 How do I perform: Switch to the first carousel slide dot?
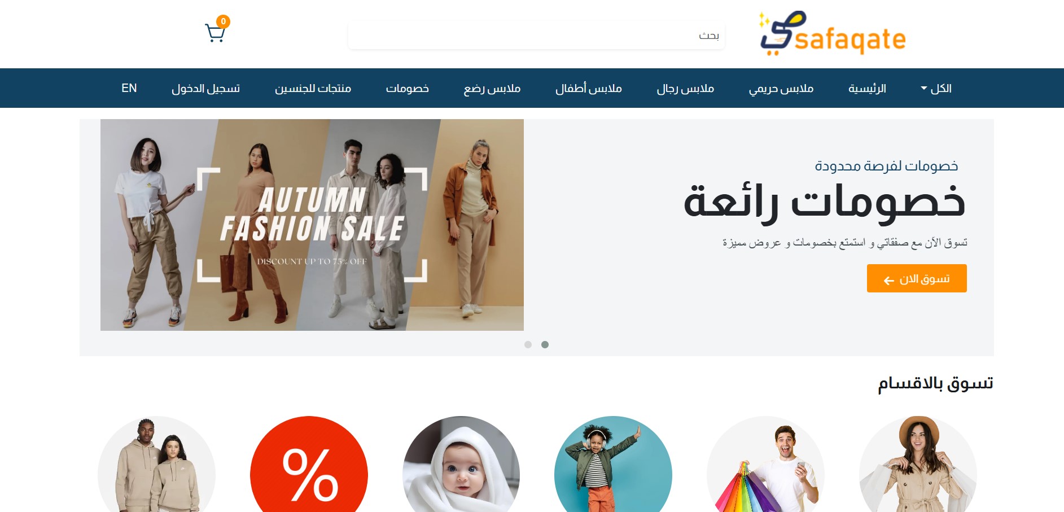coord(528,344)
